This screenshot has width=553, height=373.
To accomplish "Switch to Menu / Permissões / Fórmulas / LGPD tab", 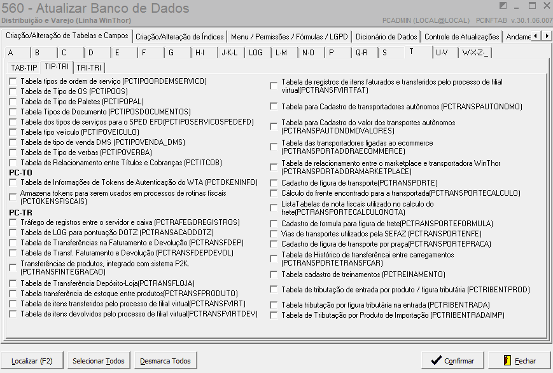I will pos(289,37).
